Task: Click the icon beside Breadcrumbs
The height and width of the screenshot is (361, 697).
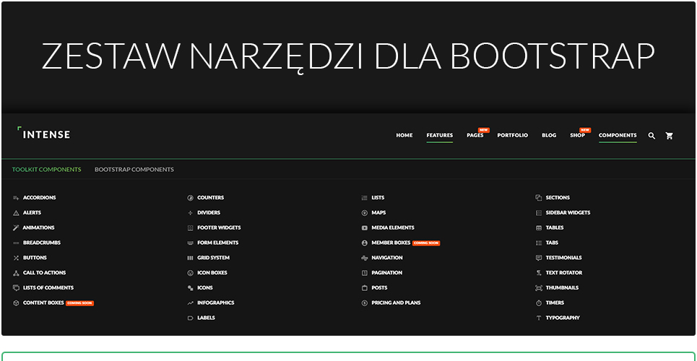Action: pyautogui.click(x=16, y=243)
